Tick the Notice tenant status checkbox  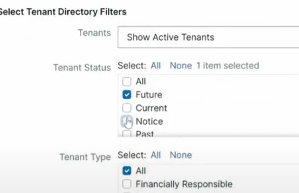127,121
